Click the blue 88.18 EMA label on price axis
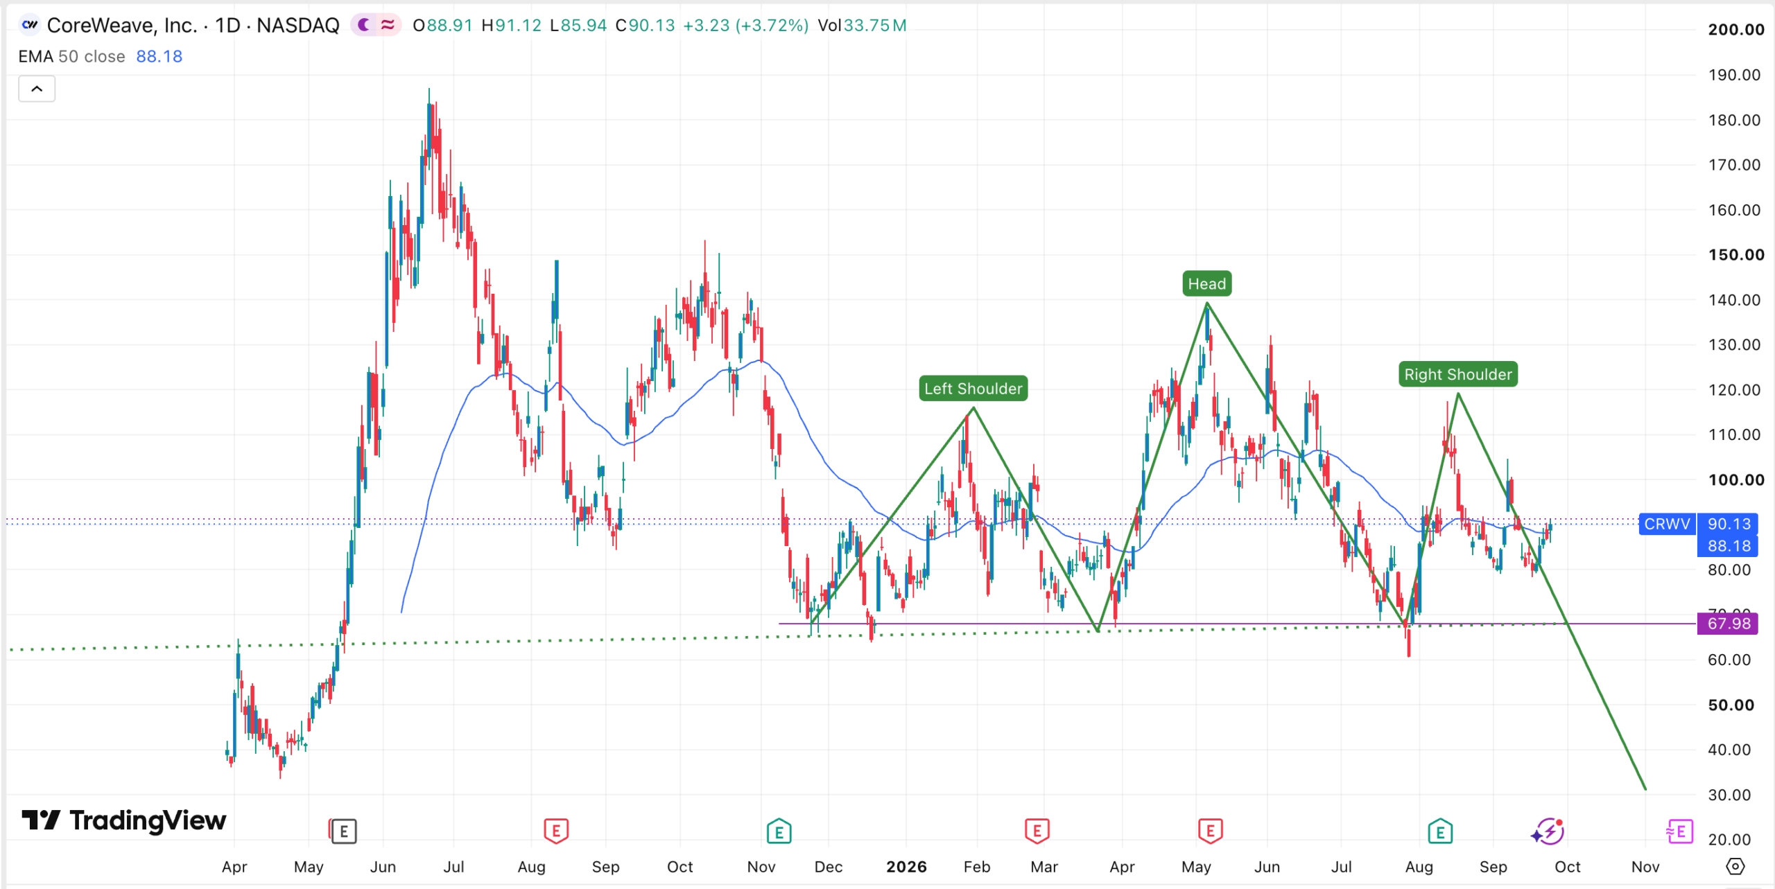The image size is (1775, 889). coord(1729,546)
